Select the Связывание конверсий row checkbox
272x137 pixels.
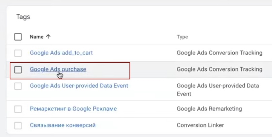click(x=18, y=125)
